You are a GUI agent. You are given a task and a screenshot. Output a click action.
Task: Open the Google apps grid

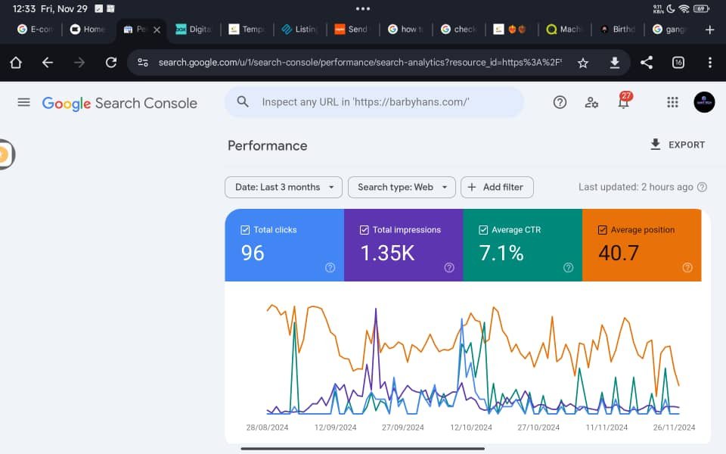[x=672, y=102]
